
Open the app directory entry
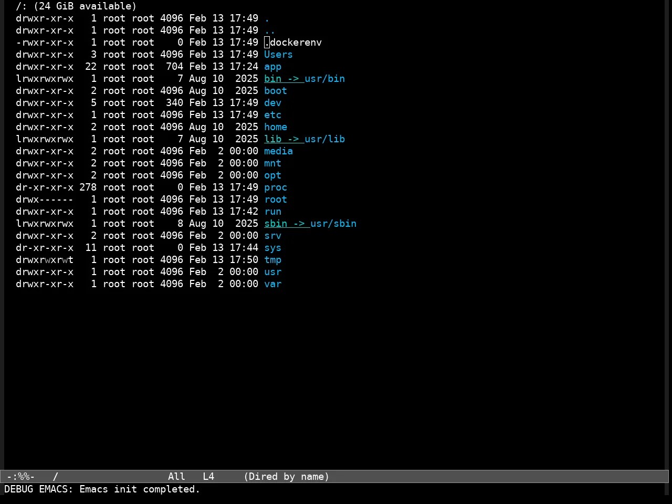click(272, 67)
